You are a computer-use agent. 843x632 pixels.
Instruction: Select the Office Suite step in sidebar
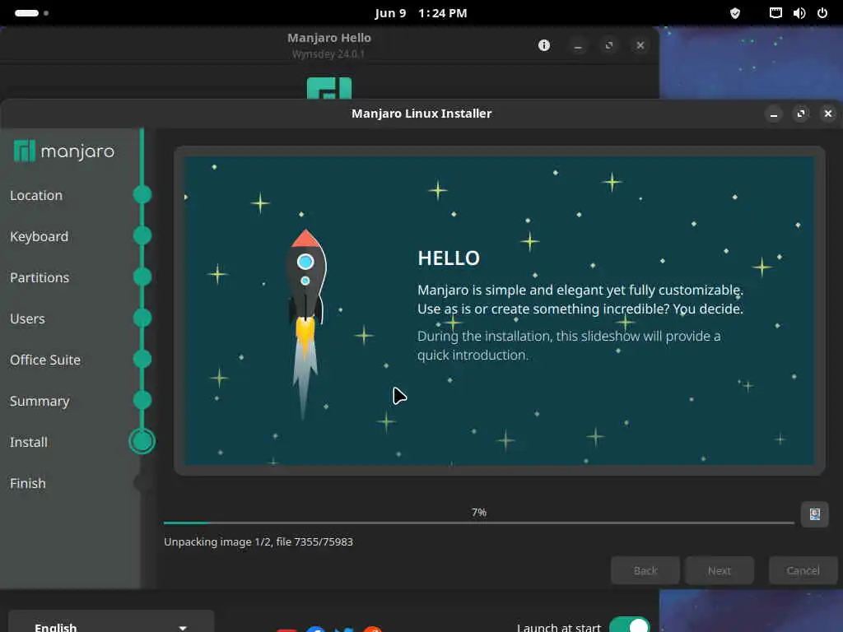(x=45, y=360)
